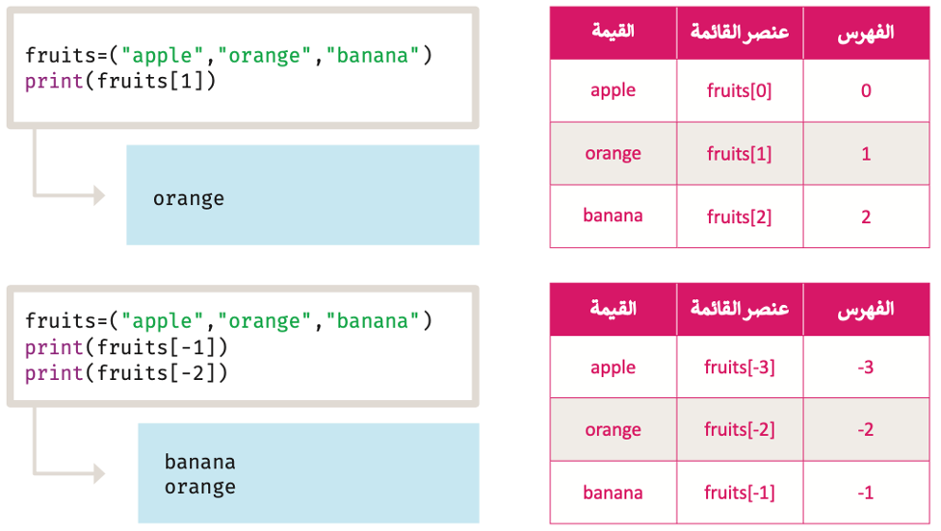Viewport: 941px width, 531px height.
Task: Click the الفهرس header in the top table
Action: 866,33
